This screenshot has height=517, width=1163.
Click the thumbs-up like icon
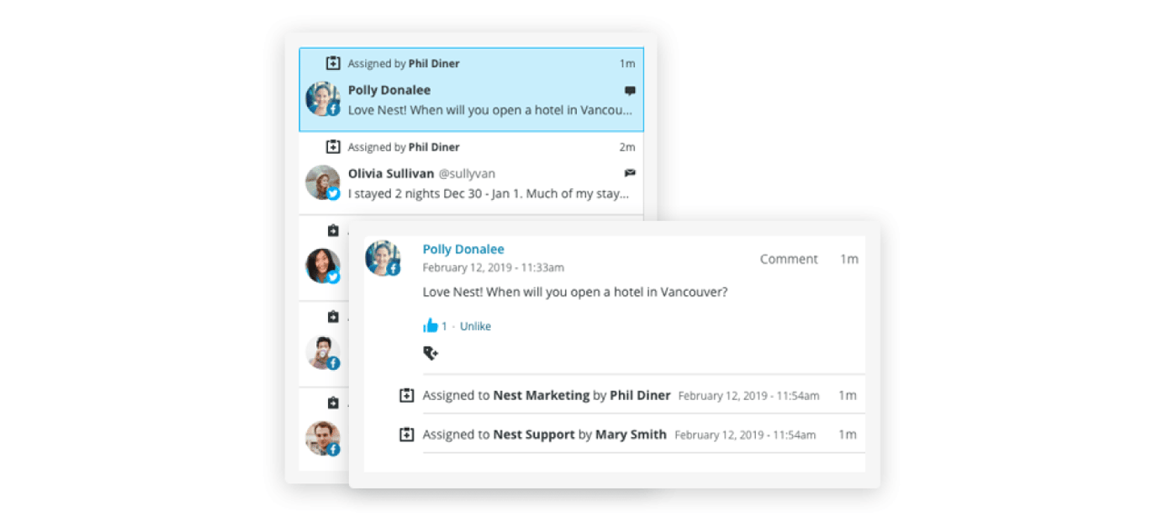pyautogui.click(x=431, y=325)
